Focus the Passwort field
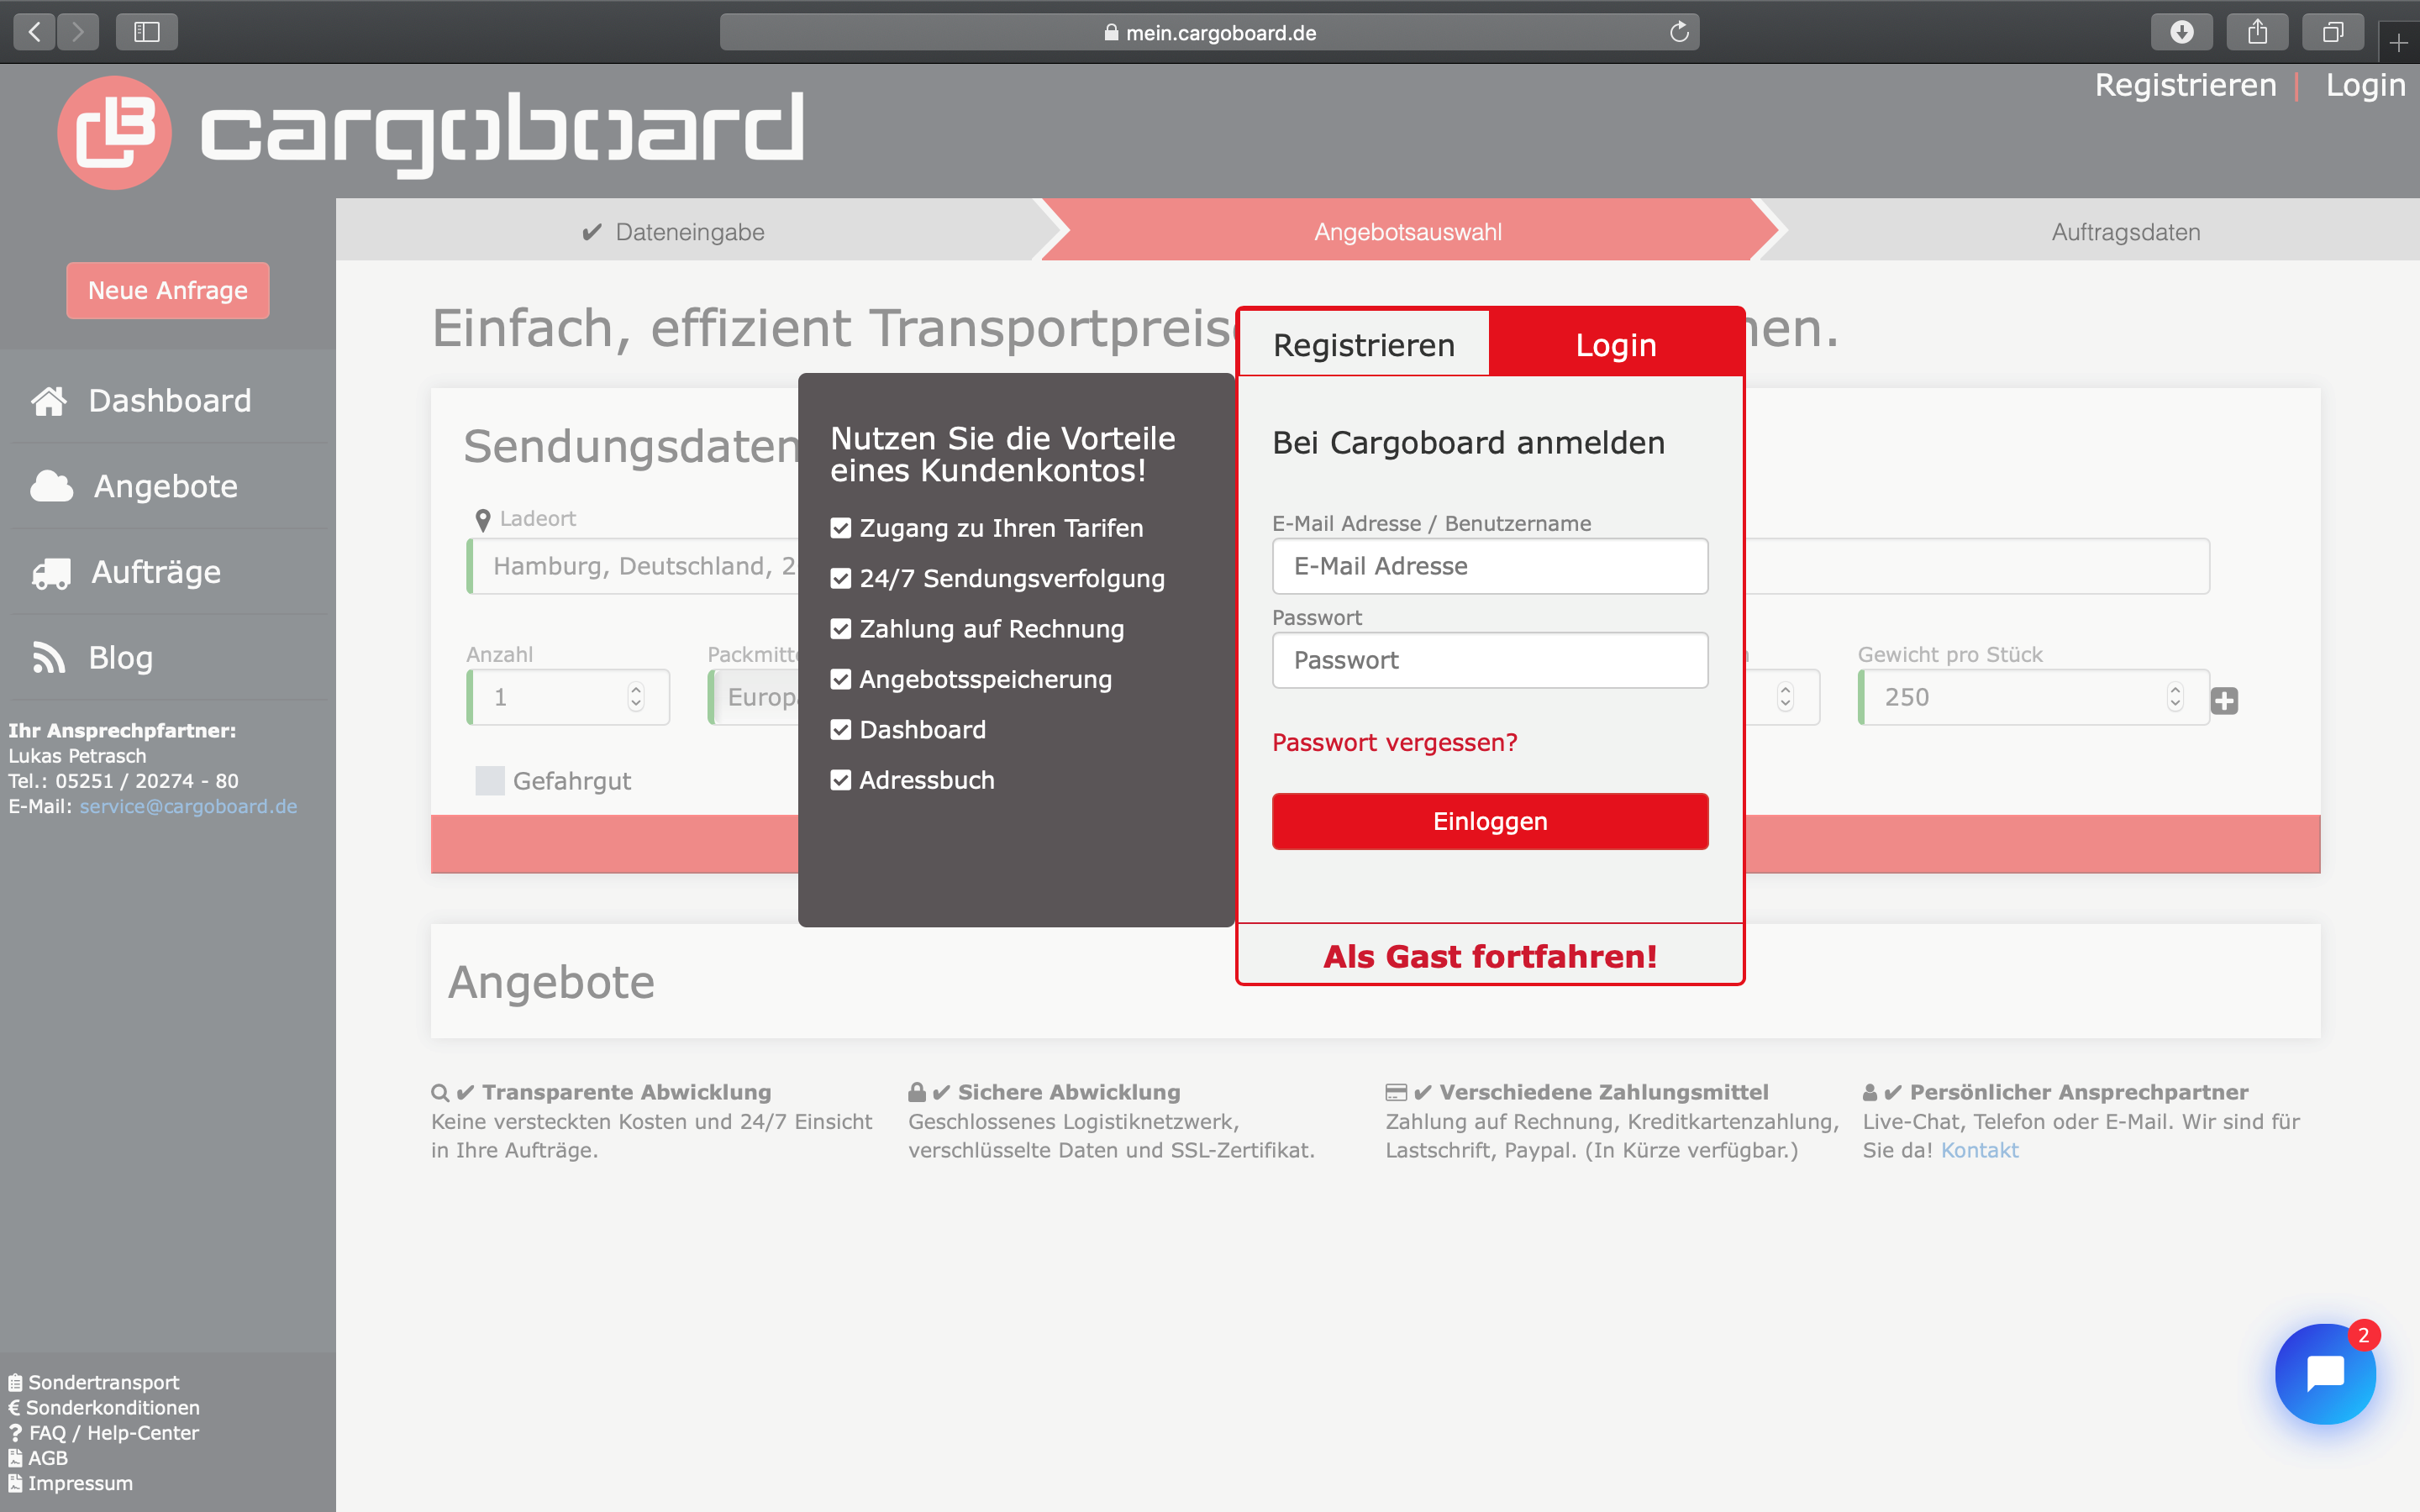Image resolution: width=2420 pixels, height=1512 pixels. (x=1490, y=660)
